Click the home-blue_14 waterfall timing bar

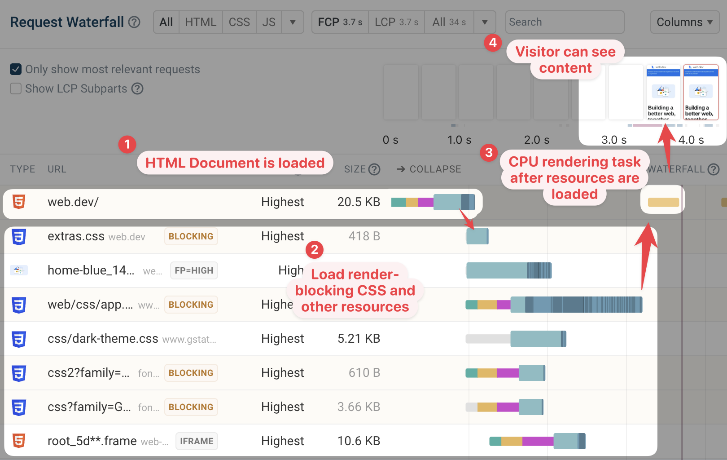tap(509, 270)
